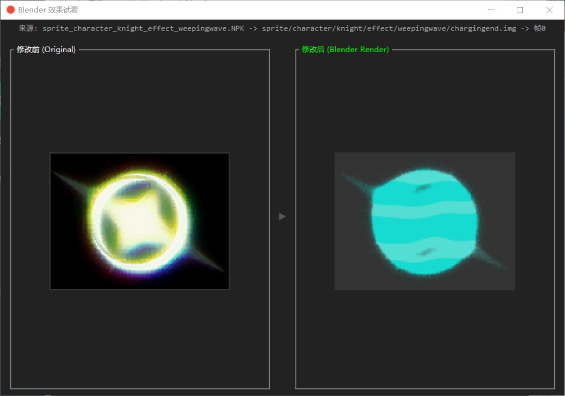Click the 修改前 (Original) panel label
The height and width of the screenshot is (396, 565).
[x=46, y=50]
